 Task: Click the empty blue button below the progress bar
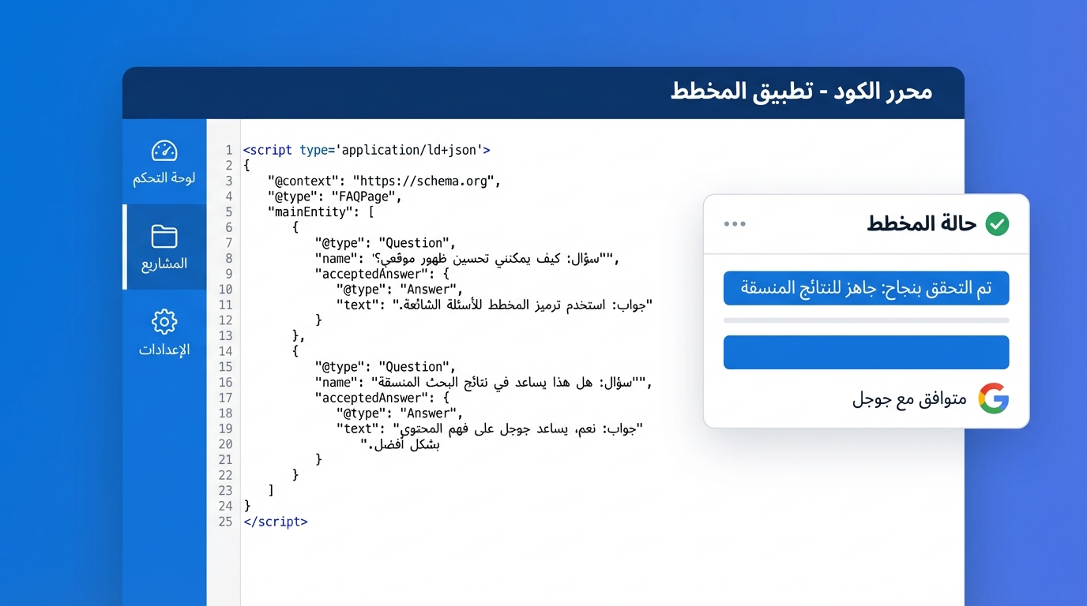[x=866, y=352]
